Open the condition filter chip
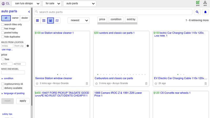The image size is (210, 118). point(116,19)
